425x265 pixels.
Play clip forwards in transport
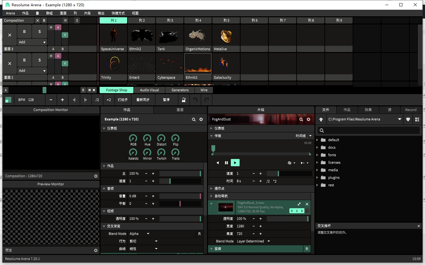[x=235, y=163]
